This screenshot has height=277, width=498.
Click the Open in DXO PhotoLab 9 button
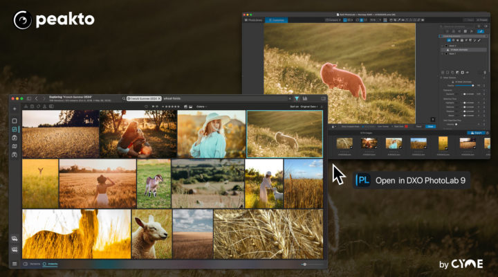click(x=412, y=180)
